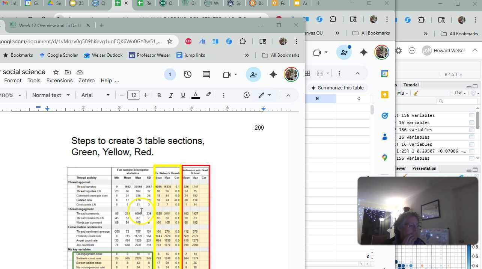Viewport: 482px width, 269px height.
Task: Open Google Tasks side panel icon
Action: (x=384, y=116)
